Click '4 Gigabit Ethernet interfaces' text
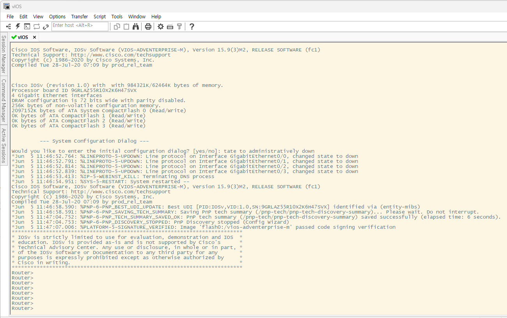Screen dimensions: 507x318 click(x=57, y=95)
